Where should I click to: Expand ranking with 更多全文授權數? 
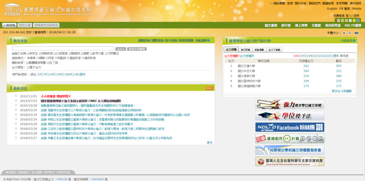point(341,91)
